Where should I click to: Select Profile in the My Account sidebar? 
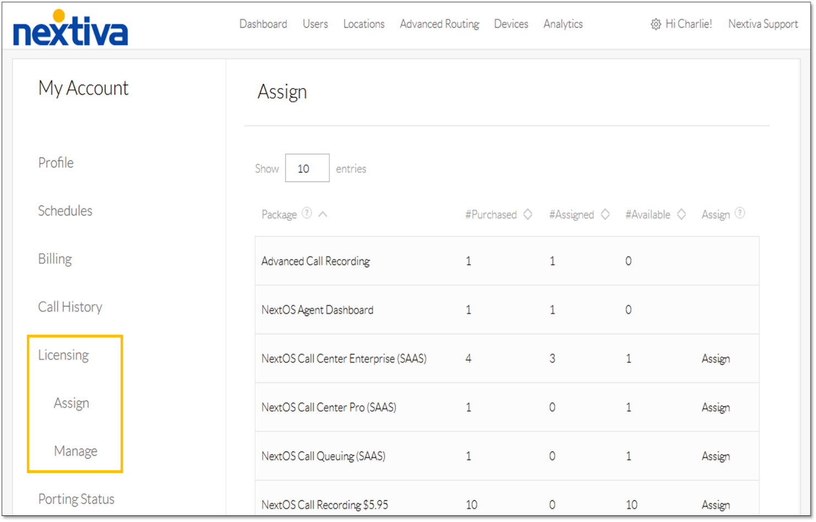pos(56,162)
